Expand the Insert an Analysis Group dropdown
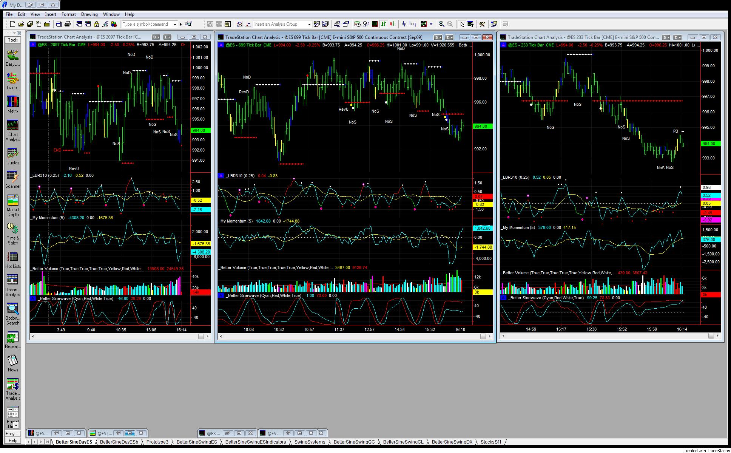This screenshot has height=453, width=731. click(x=309, y=24)
